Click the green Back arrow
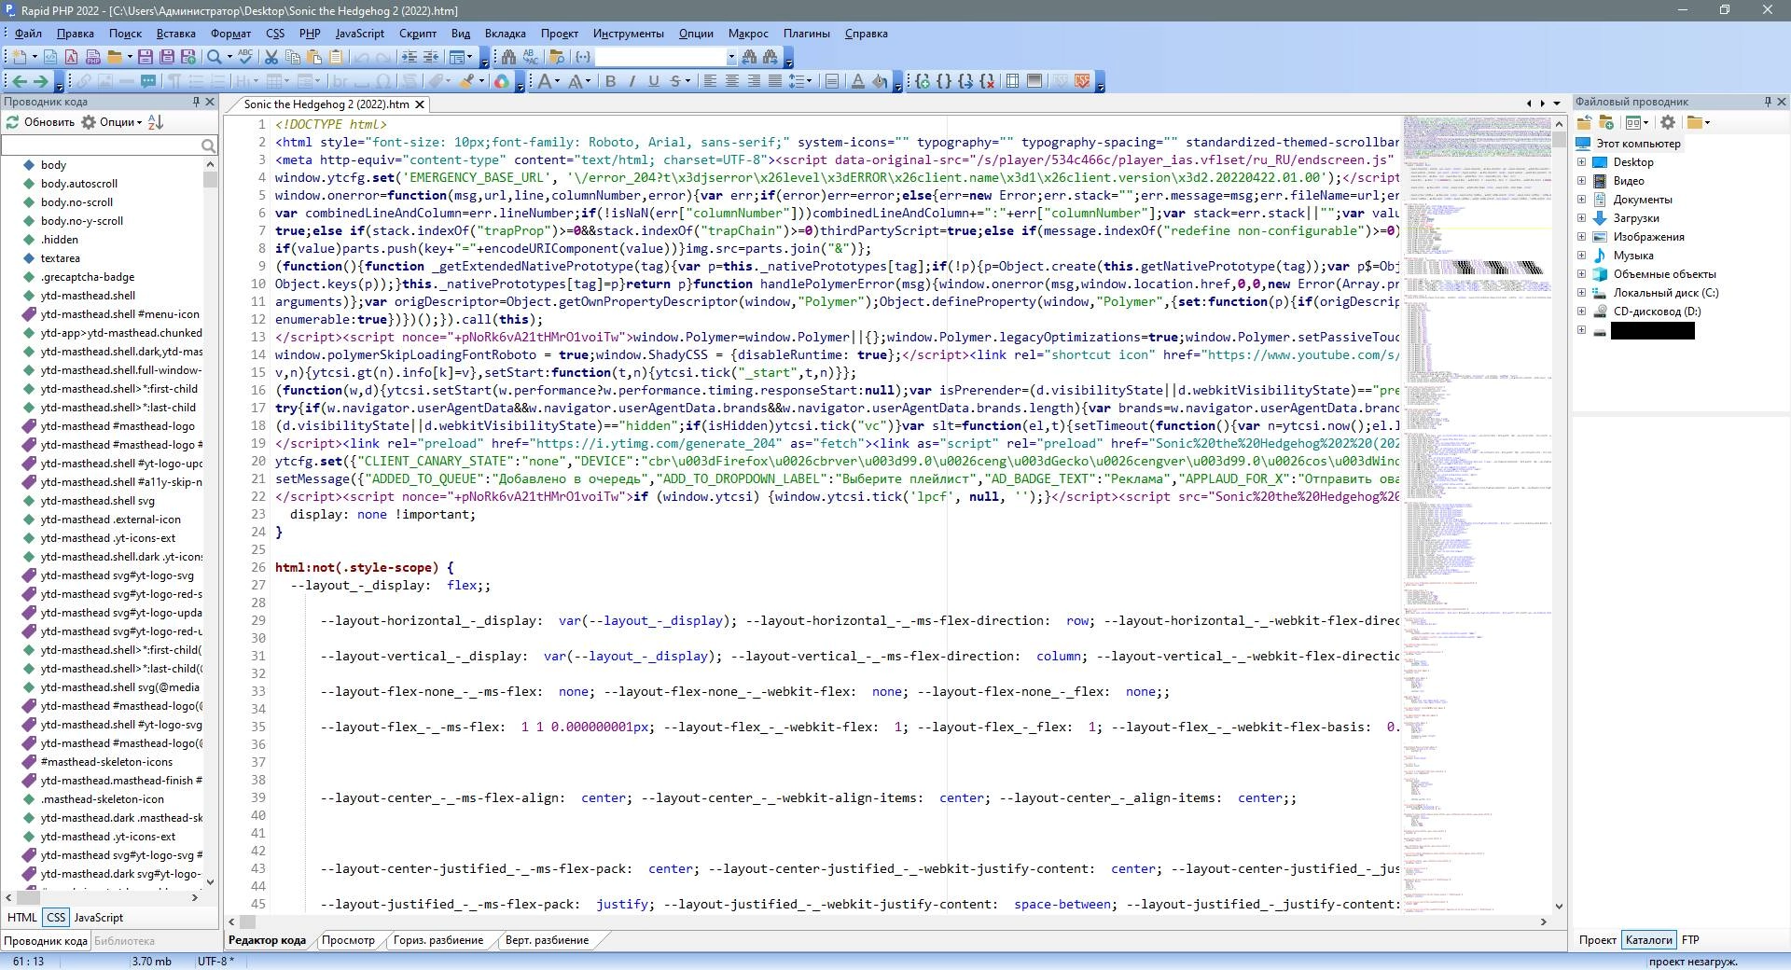 [x=20, y=81]
